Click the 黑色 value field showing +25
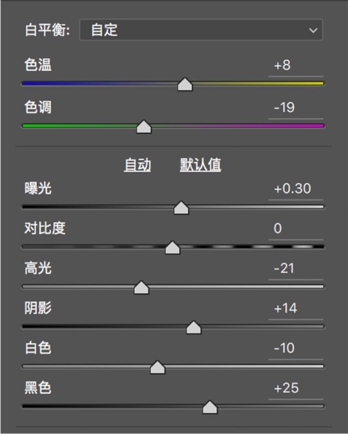The width and height of the screenshot is (348, 434). click(x=296, y=388)
